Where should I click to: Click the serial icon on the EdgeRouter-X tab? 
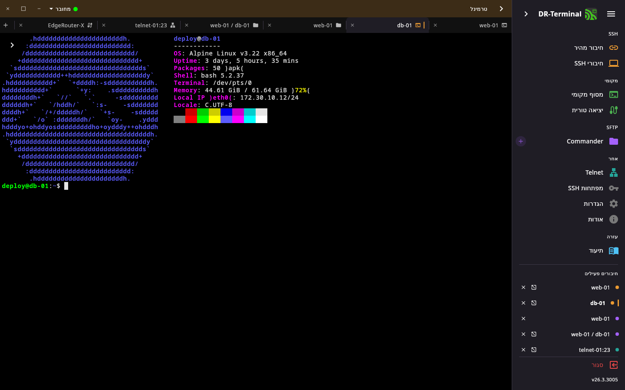click(90, 25)
